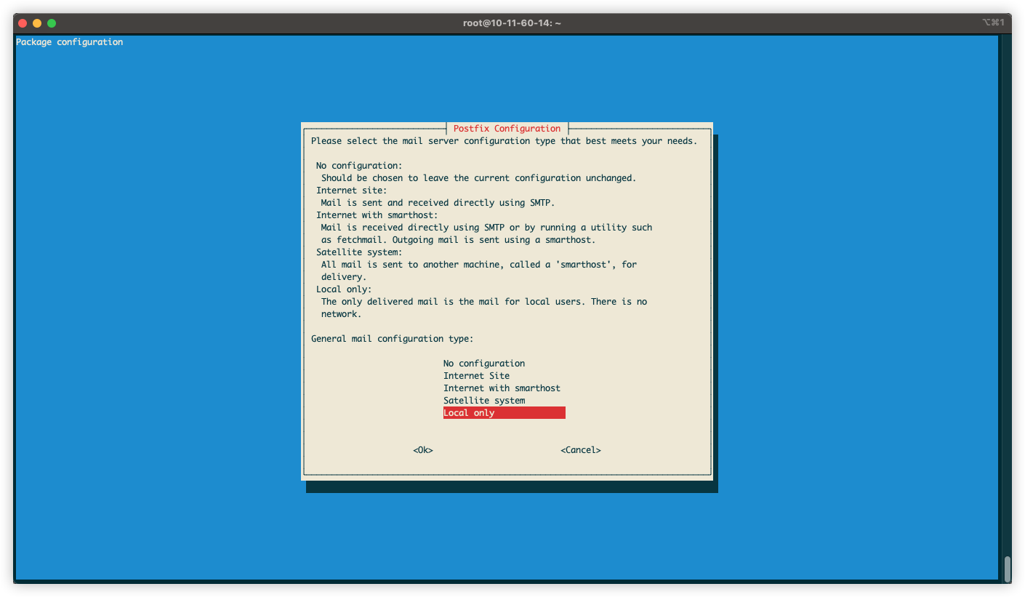Click the yellow minimize window button
Viewport: 1025px width, 597px height.
coord(37,23)
